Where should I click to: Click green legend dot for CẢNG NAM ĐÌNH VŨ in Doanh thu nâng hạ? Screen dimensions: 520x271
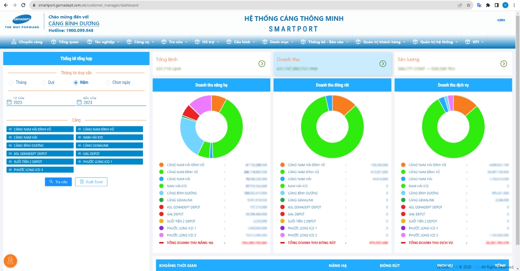tap(162, 172)
